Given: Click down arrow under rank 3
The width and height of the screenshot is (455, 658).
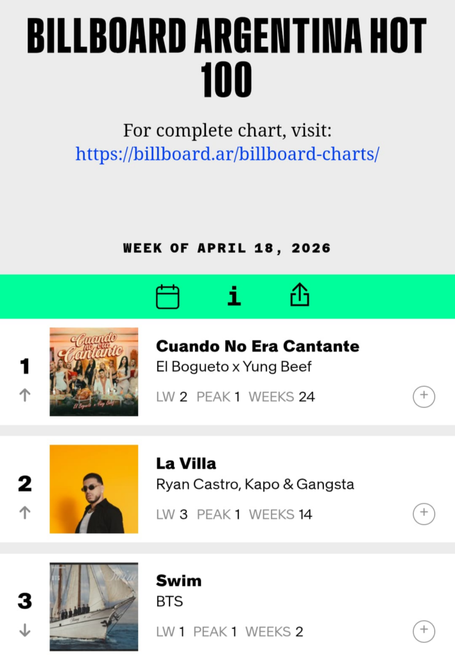Looking at the screenshot, I should click(25, 630).
